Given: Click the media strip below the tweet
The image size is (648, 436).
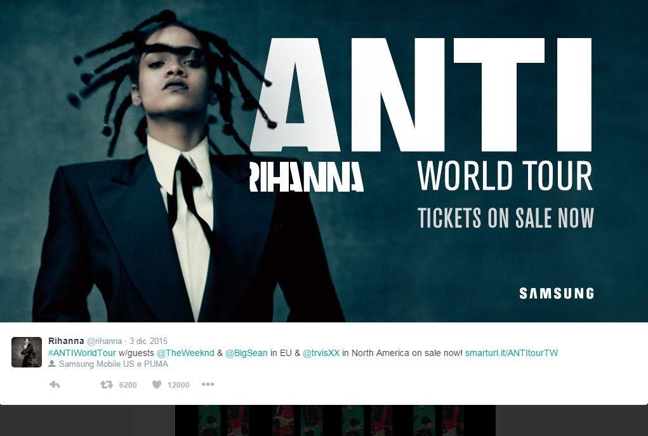Looking at the screenshot, I should coord(335,420).
